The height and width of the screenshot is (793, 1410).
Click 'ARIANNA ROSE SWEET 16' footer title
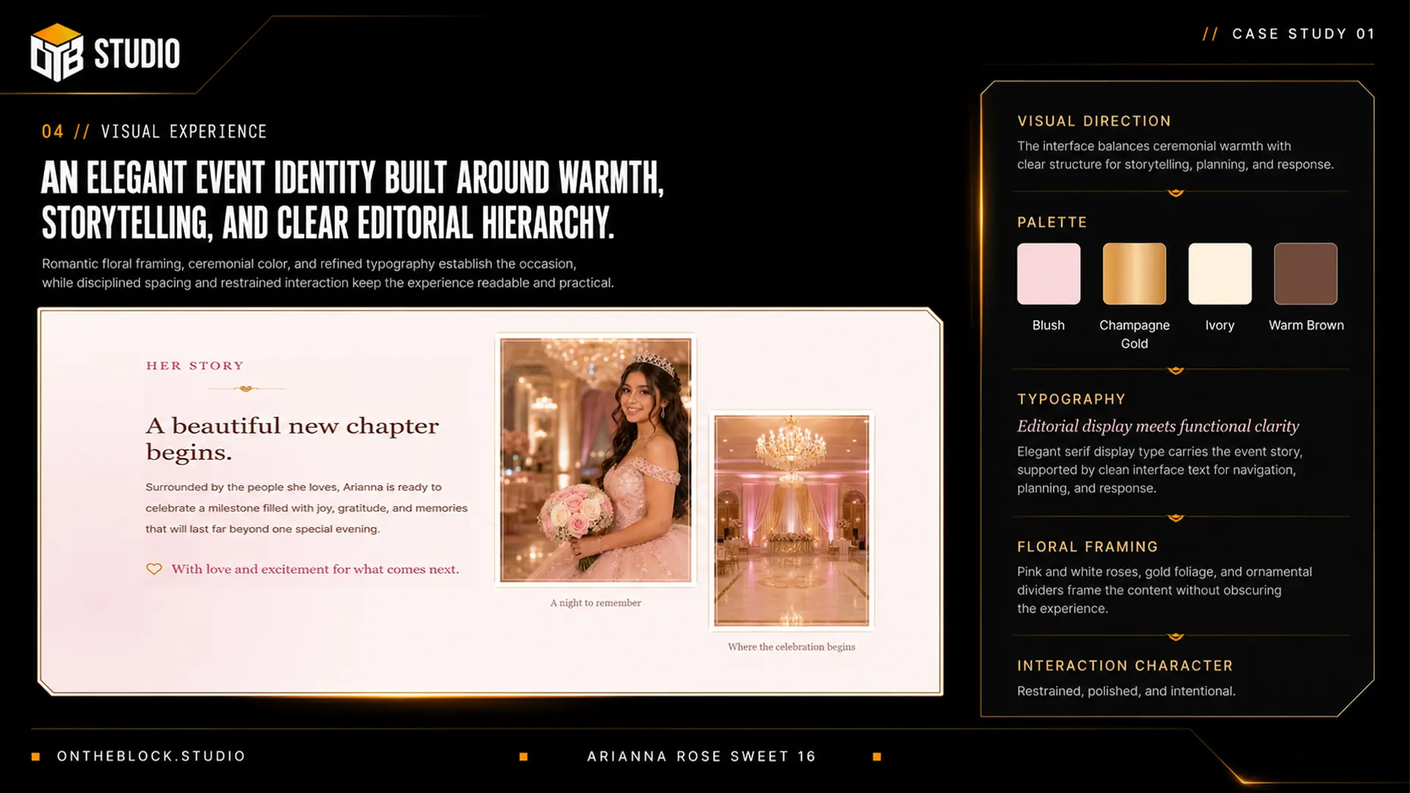pyautogui.click(x=701, y=756)
